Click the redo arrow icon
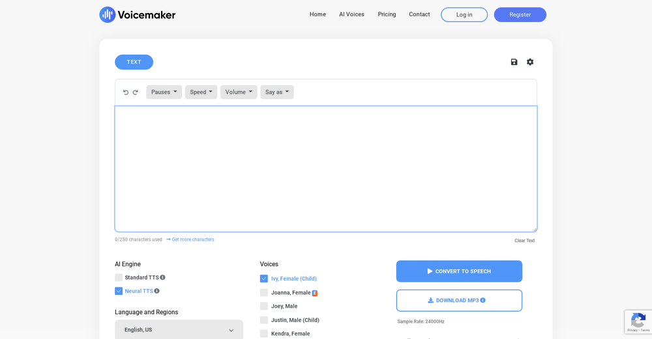Image resolution: width=652 pixels, height=339 pixels. point(136,92)
